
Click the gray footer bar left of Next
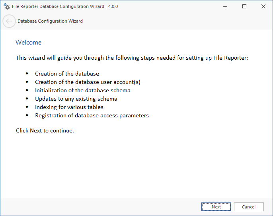point(99,207)
